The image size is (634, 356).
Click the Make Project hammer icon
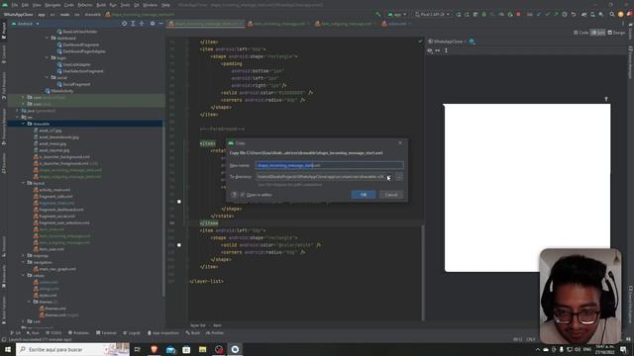378,14
